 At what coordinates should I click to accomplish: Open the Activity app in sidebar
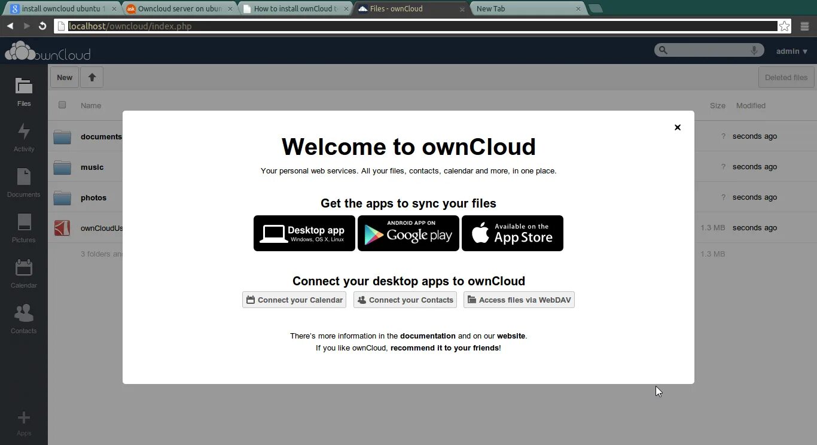24,138
